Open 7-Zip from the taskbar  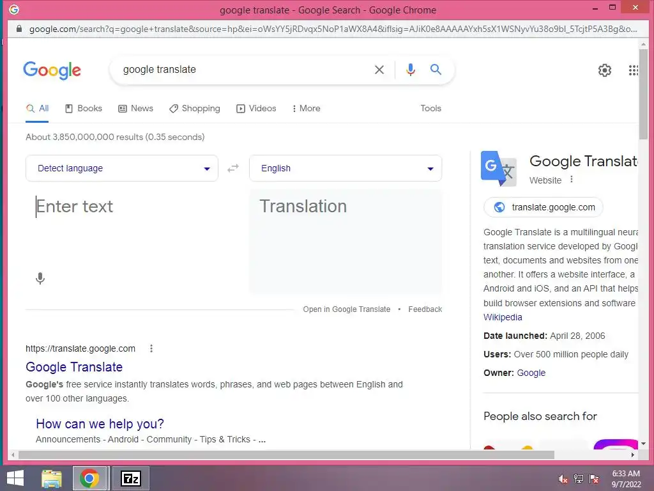[130, 478]
